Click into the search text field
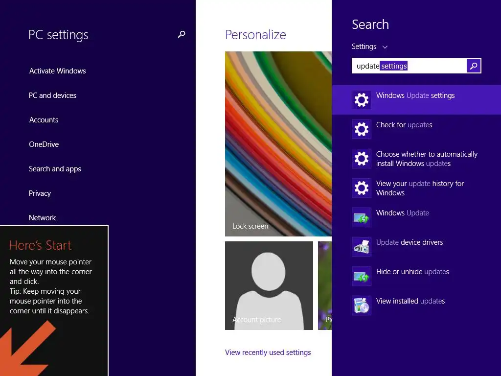The image size is (501, 376). click(x=409, y=66)
